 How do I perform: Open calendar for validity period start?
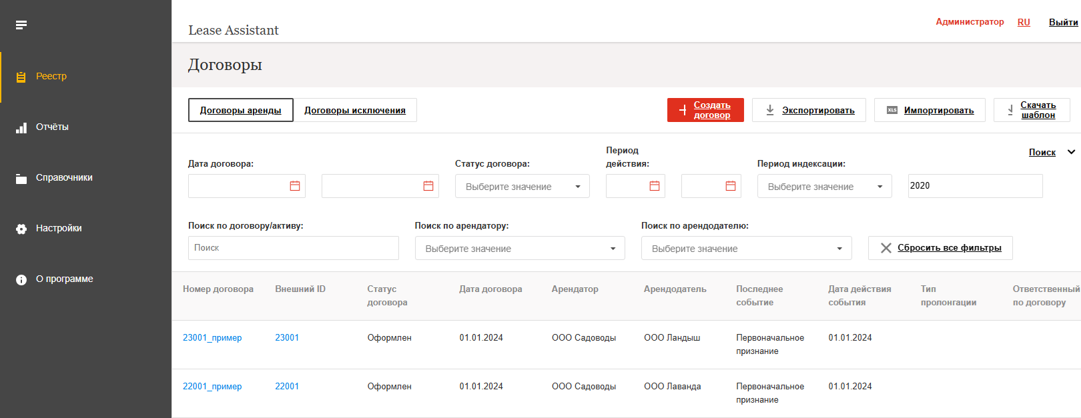tap(654, 186)
